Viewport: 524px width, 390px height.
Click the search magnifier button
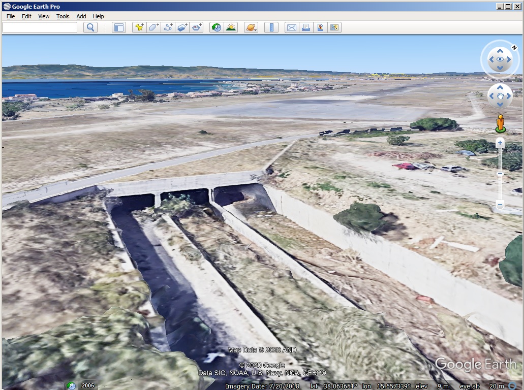[90, 27]
